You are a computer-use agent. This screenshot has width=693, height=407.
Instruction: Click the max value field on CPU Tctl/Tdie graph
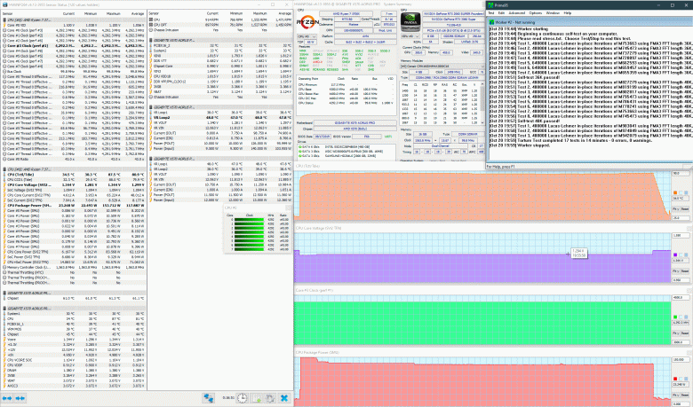[x=681, y=173]
